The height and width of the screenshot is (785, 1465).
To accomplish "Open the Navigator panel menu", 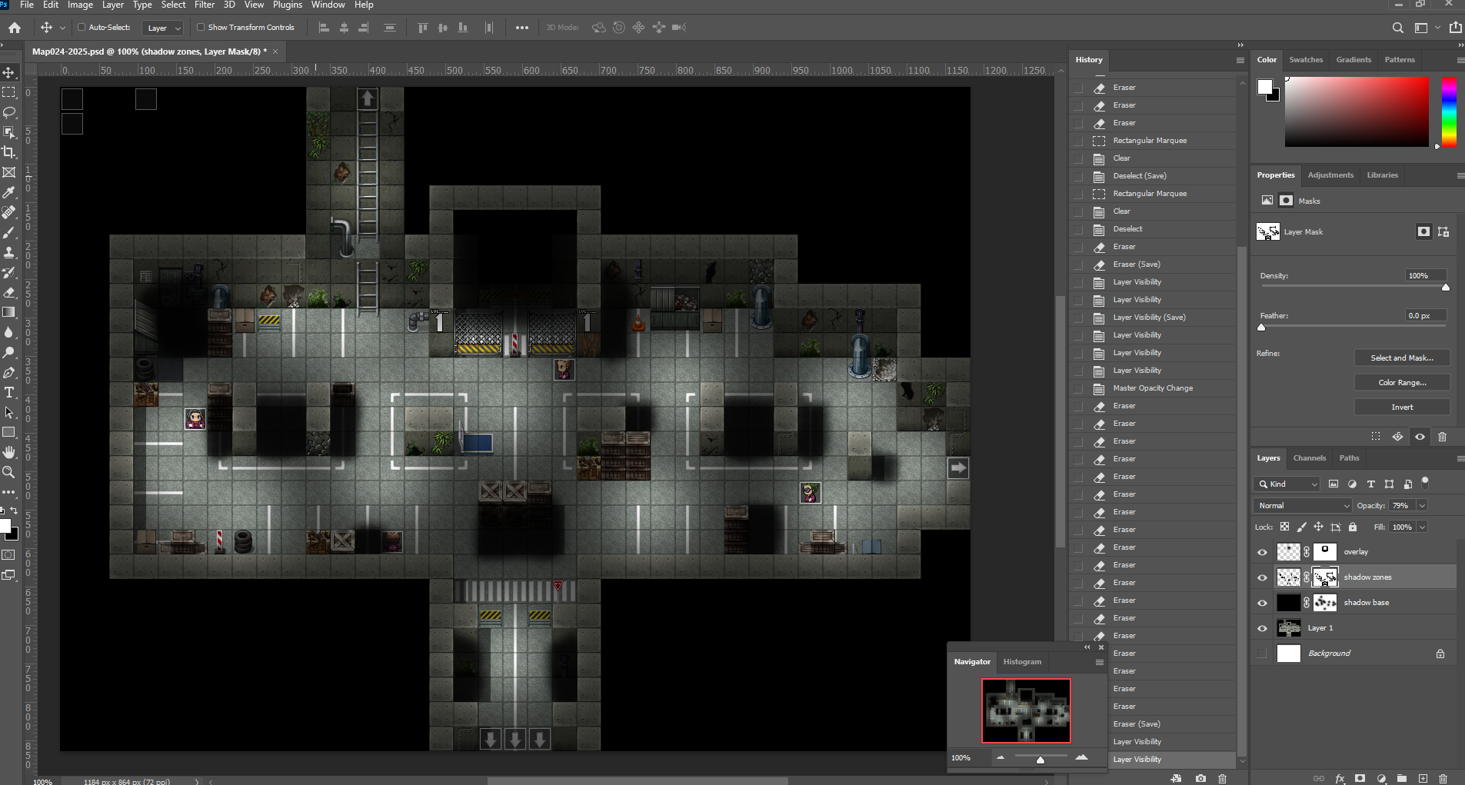I will (1099, 662).
